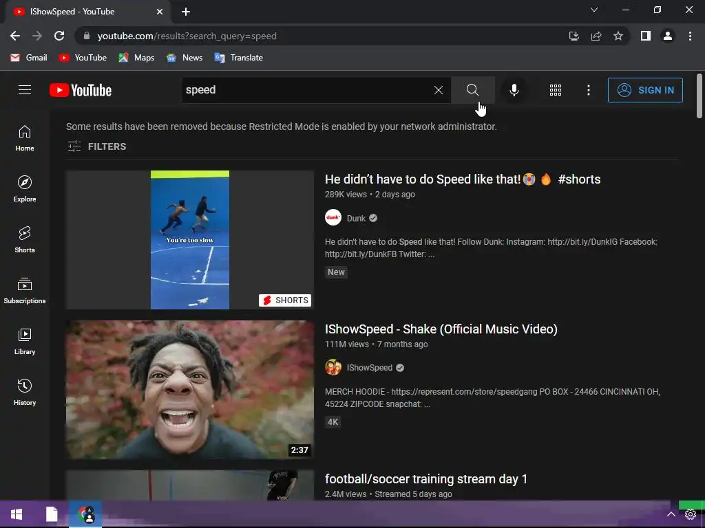This screenshot has width=705, height=528.
Task: Open YouTube settings three-dot menu
Action: click(x=588, y=90)
